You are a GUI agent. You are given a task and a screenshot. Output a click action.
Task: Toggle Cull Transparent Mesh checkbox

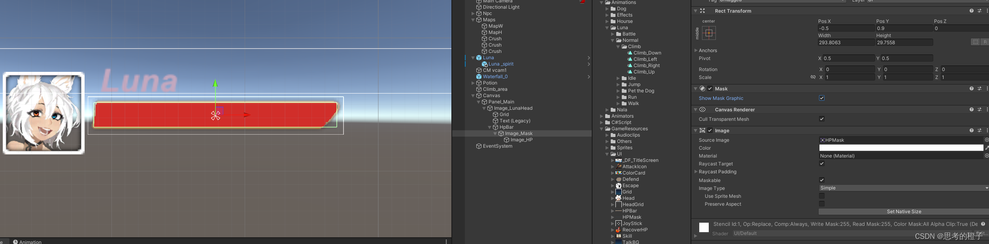click(x=822, y=119)
